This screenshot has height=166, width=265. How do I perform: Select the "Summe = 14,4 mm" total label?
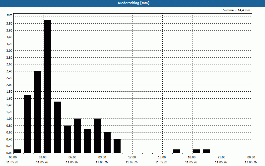pos(237,10)
